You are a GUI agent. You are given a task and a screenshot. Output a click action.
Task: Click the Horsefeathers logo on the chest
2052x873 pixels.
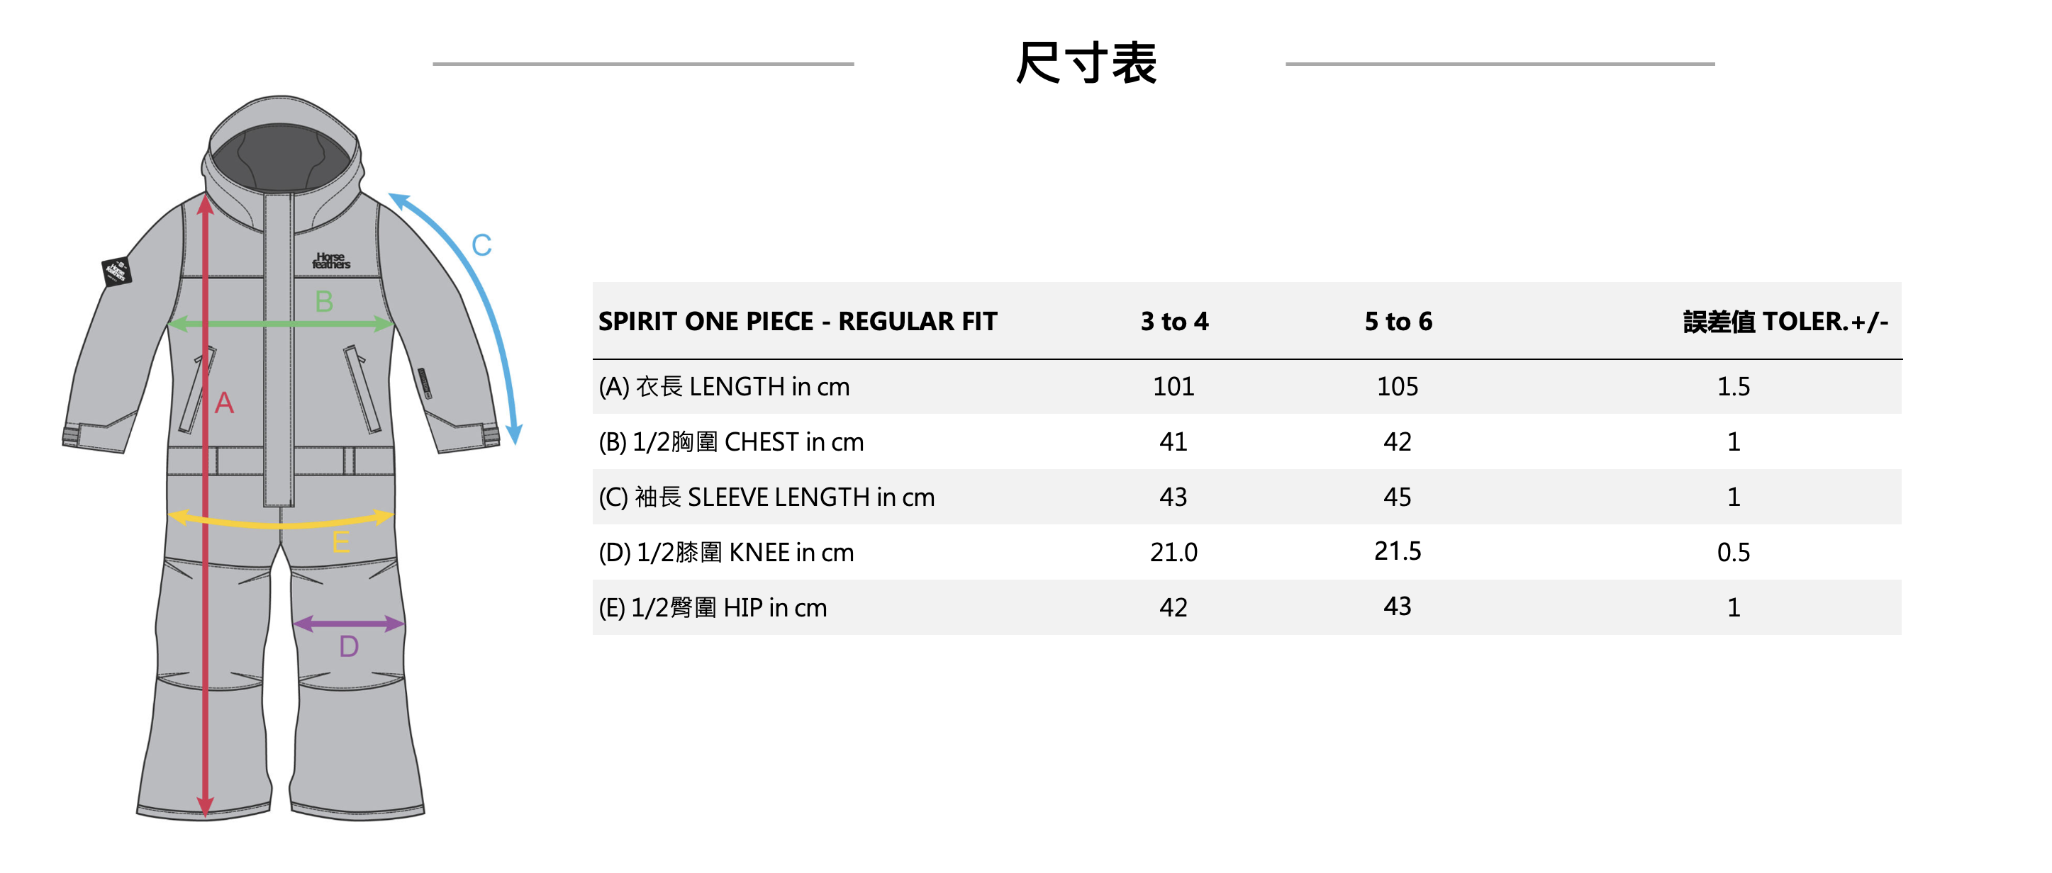pos(330,260)
